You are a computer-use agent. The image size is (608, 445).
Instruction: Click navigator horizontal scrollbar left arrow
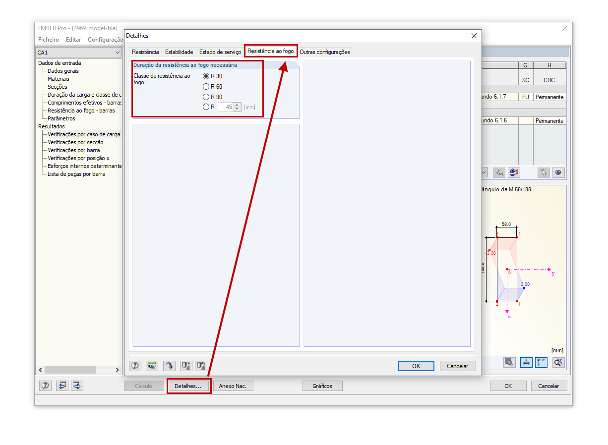pos(41,370)
